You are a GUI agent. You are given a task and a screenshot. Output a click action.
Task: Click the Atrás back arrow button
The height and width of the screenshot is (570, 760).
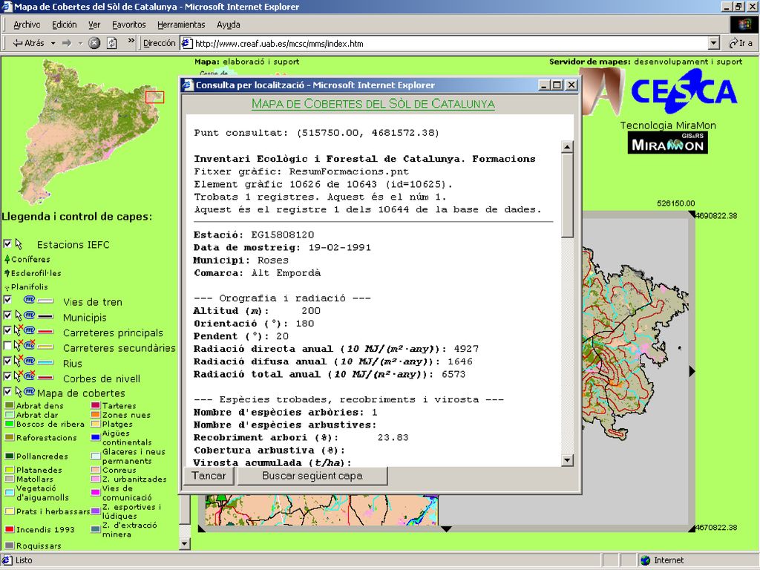pos(28,43)
